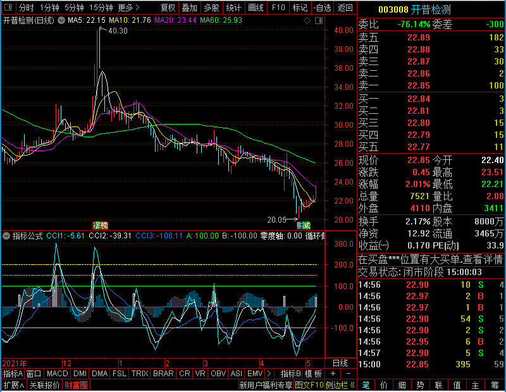Screen dimensions: 506x392
Task: Select the 笔 tick detail tab
Action: [x=366, y=385]
